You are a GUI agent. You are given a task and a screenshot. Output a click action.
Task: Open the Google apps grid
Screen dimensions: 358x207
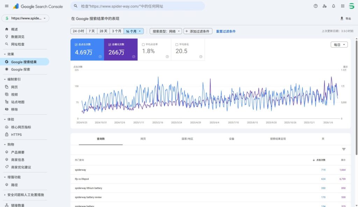point(343,6)
